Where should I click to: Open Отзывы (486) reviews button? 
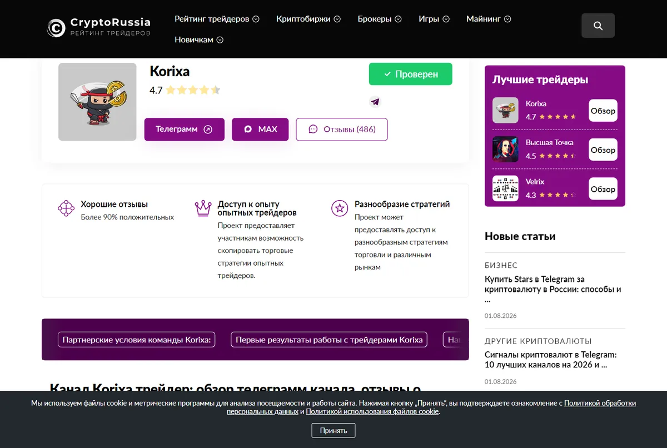tap(342, 129)
